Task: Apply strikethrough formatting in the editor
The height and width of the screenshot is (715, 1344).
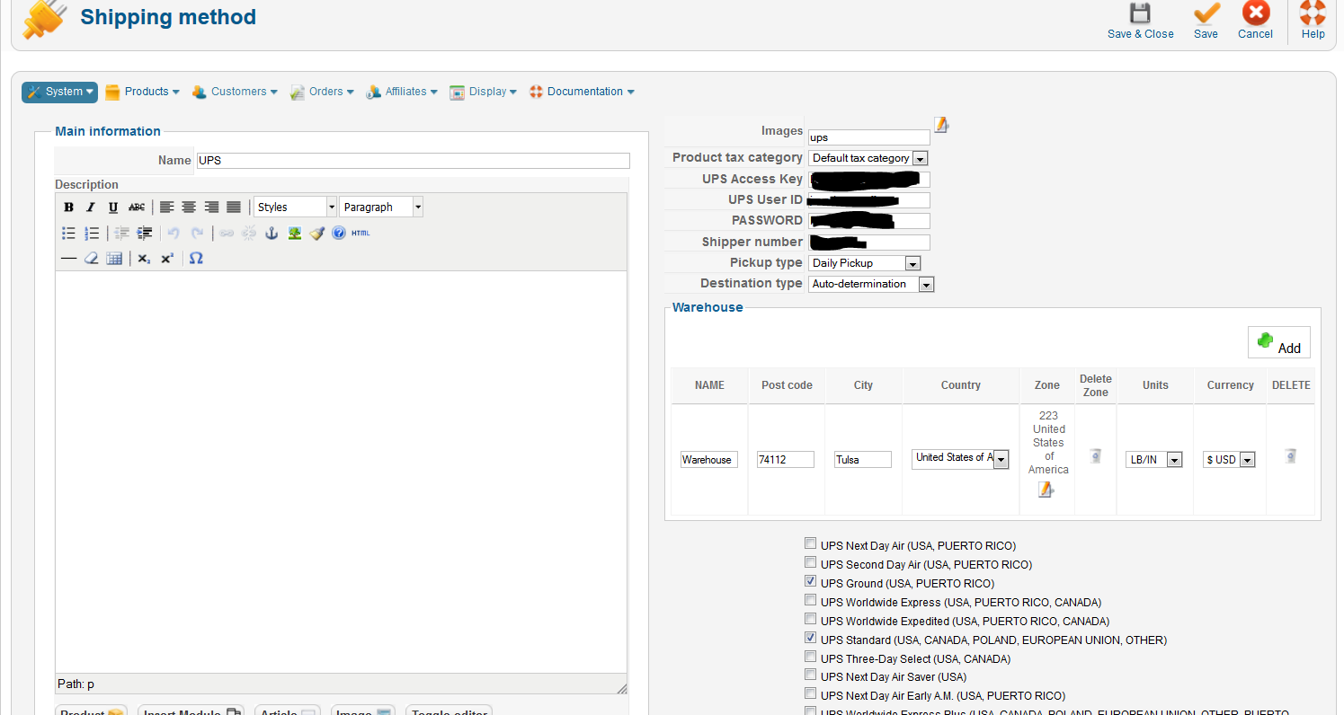Action: 137,207
